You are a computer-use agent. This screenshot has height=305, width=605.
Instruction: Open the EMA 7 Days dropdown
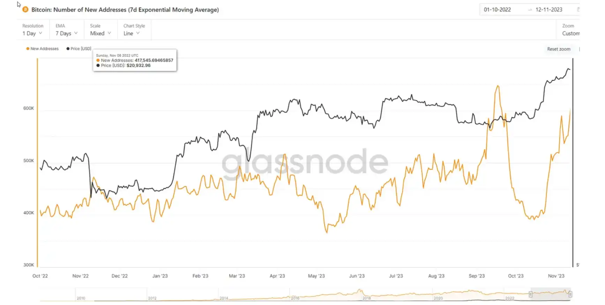(66, 33)
